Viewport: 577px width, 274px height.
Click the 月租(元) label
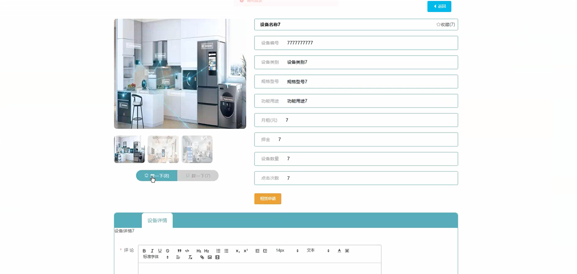pos(269,120)
